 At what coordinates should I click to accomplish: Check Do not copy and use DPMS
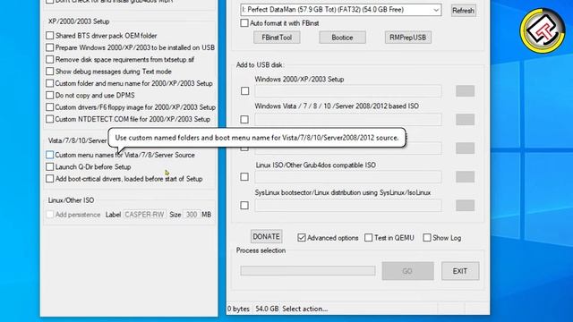(x=50, y=96)
